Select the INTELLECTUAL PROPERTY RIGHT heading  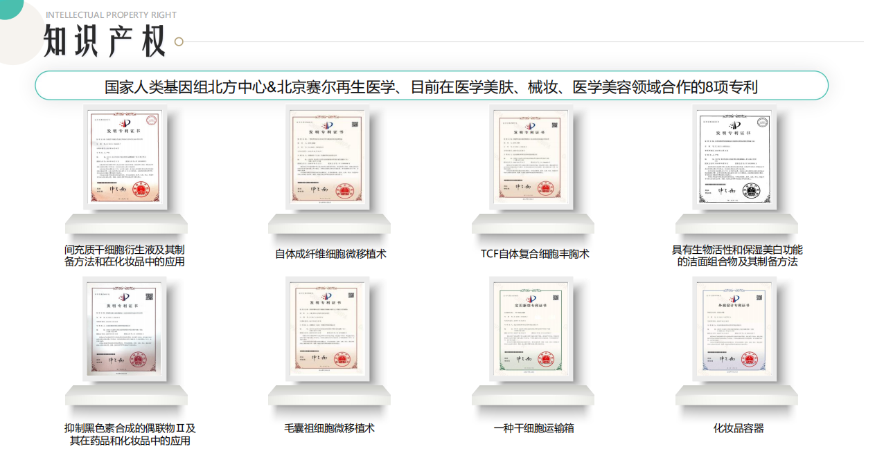[111, 15]
